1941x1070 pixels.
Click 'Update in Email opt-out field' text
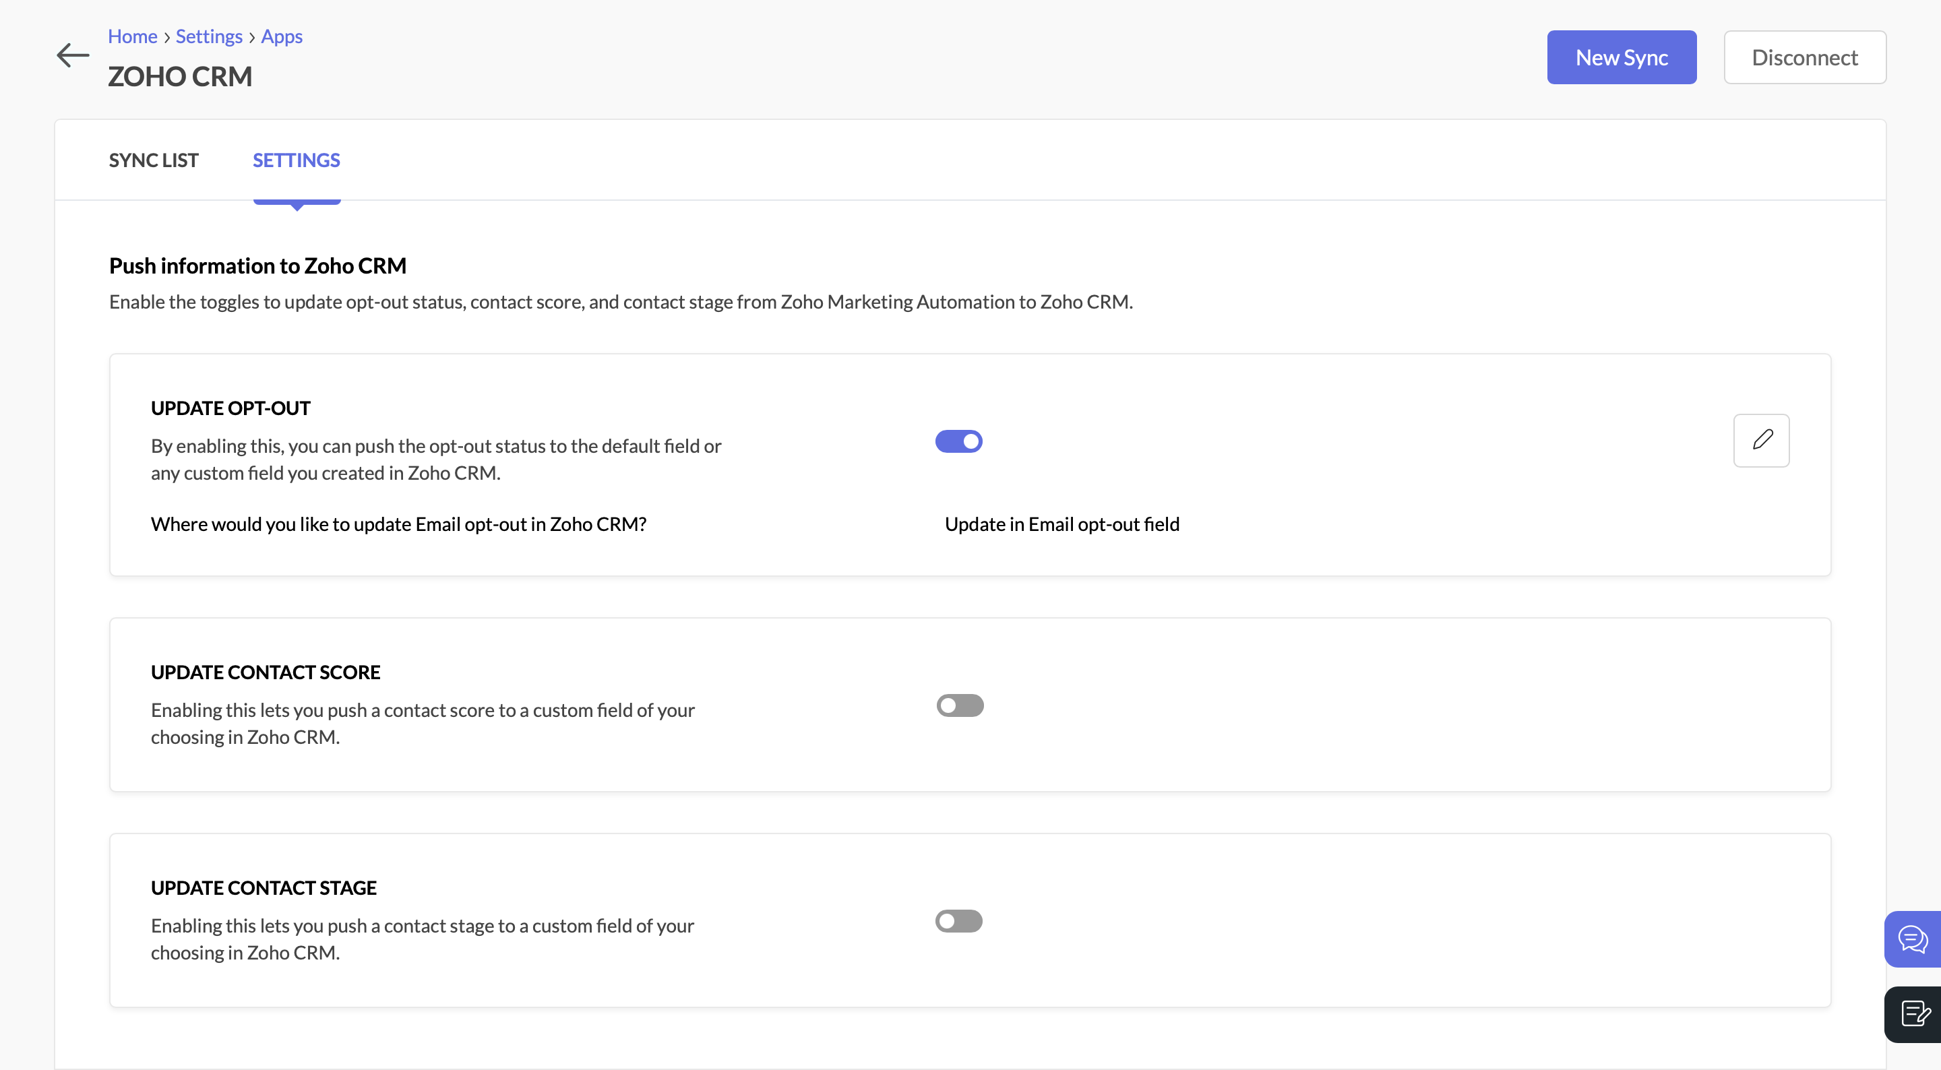click(x=1061, y=524)
